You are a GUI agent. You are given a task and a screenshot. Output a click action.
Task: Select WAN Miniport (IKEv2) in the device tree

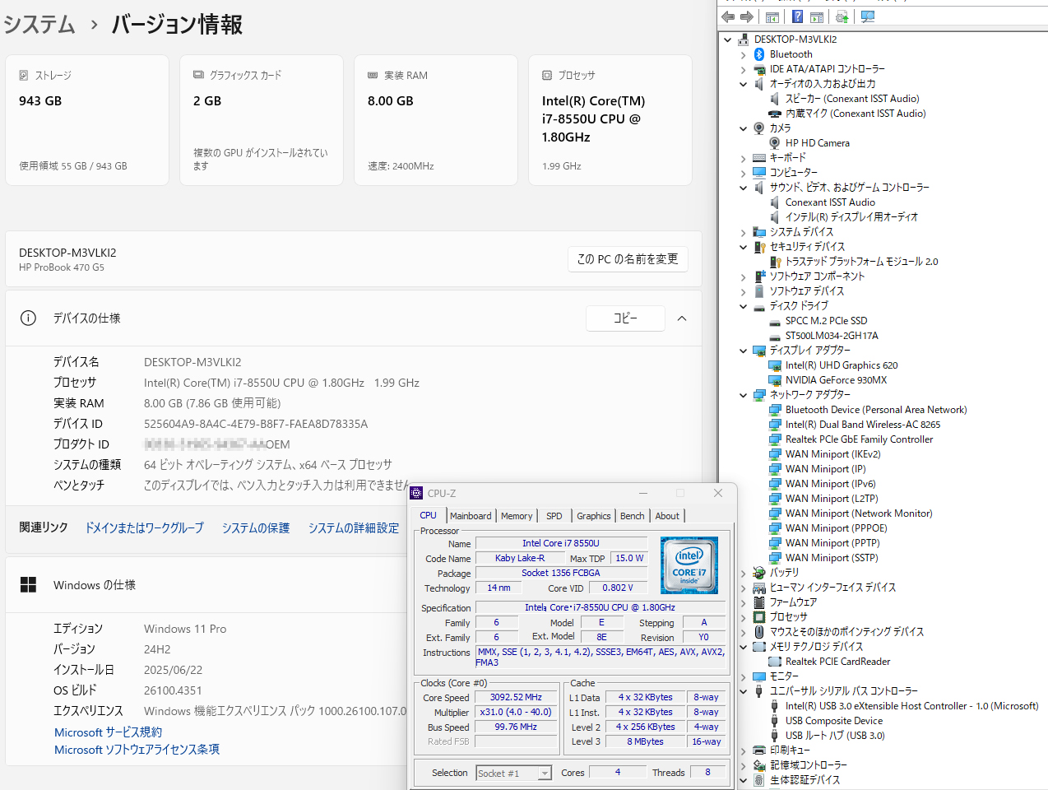coord(832,454)
